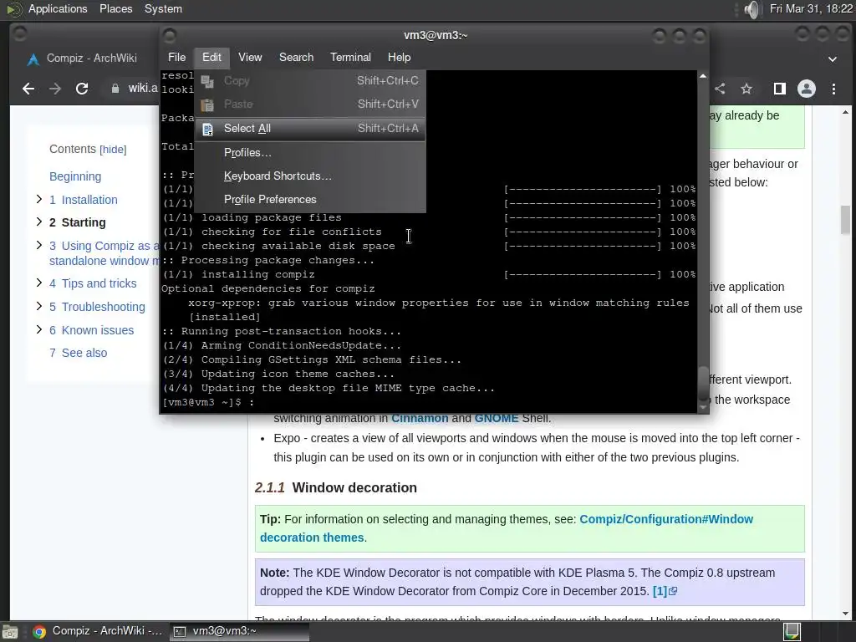Open 5 Troubleshooting contents link

click(97, 307)
